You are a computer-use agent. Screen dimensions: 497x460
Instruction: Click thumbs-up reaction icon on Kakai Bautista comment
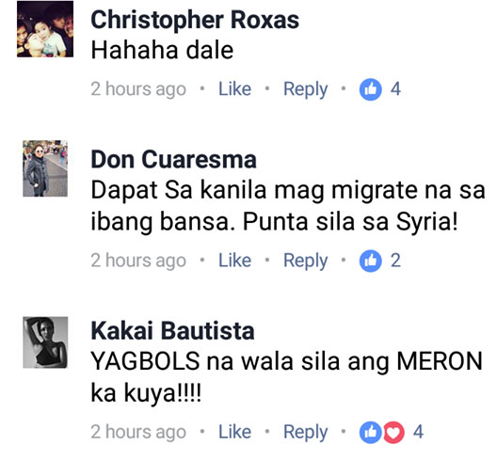click(370, 432)
